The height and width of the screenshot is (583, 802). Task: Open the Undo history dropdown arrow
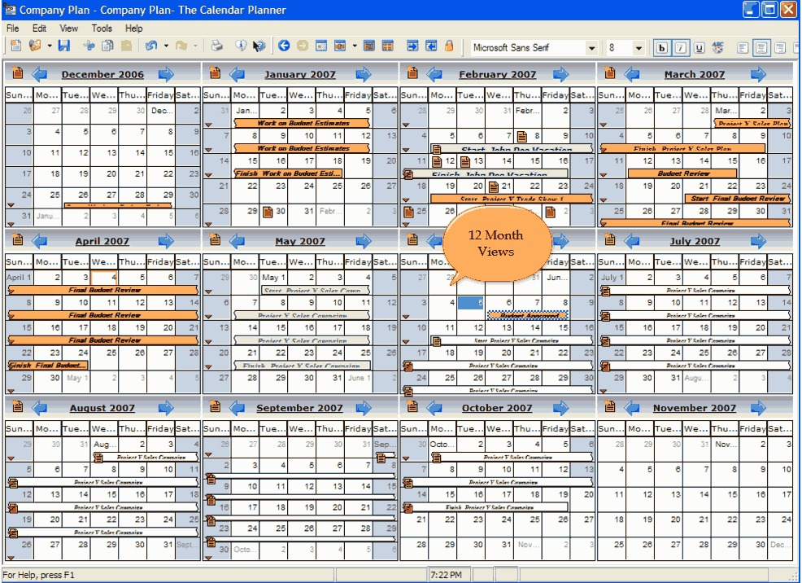pyautogui.click(x=166, y=46)
